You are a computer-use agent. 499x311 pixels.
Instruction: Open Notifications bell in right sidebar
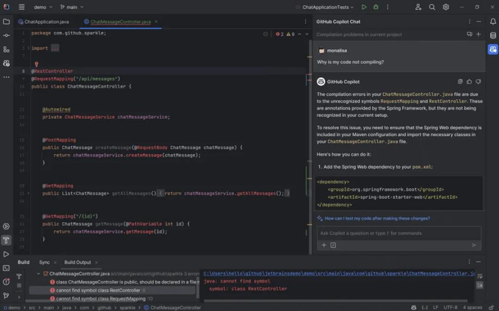coord(493,22)
